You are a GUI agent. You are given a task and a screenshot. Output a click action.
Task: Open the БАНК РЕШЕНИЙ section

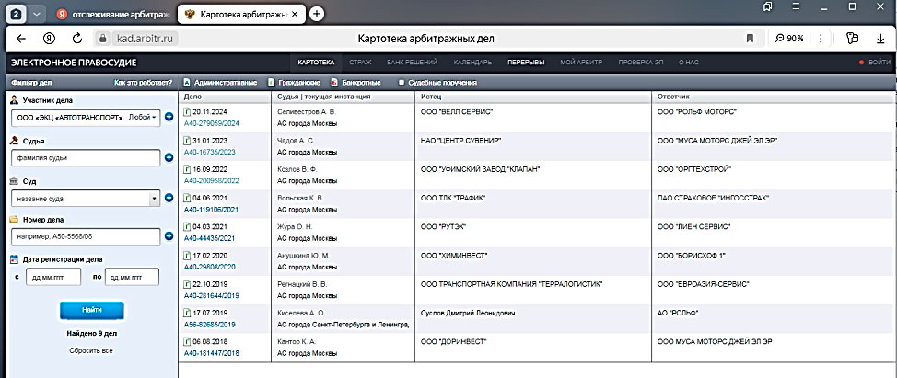click(413, 63)
